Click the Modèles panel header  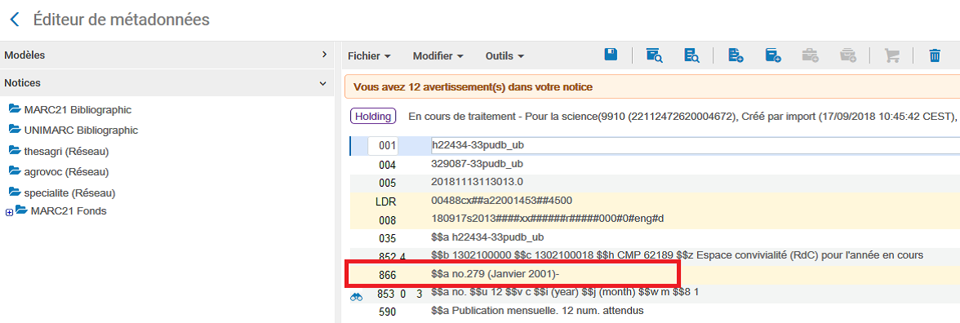tap(167, 55)
